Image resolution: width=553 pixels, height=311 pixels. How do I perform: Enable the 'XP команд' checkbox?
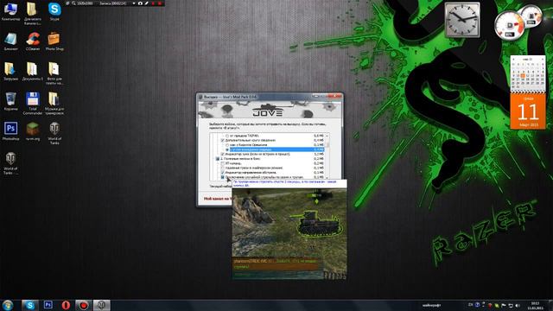click(x=223, y=163)
